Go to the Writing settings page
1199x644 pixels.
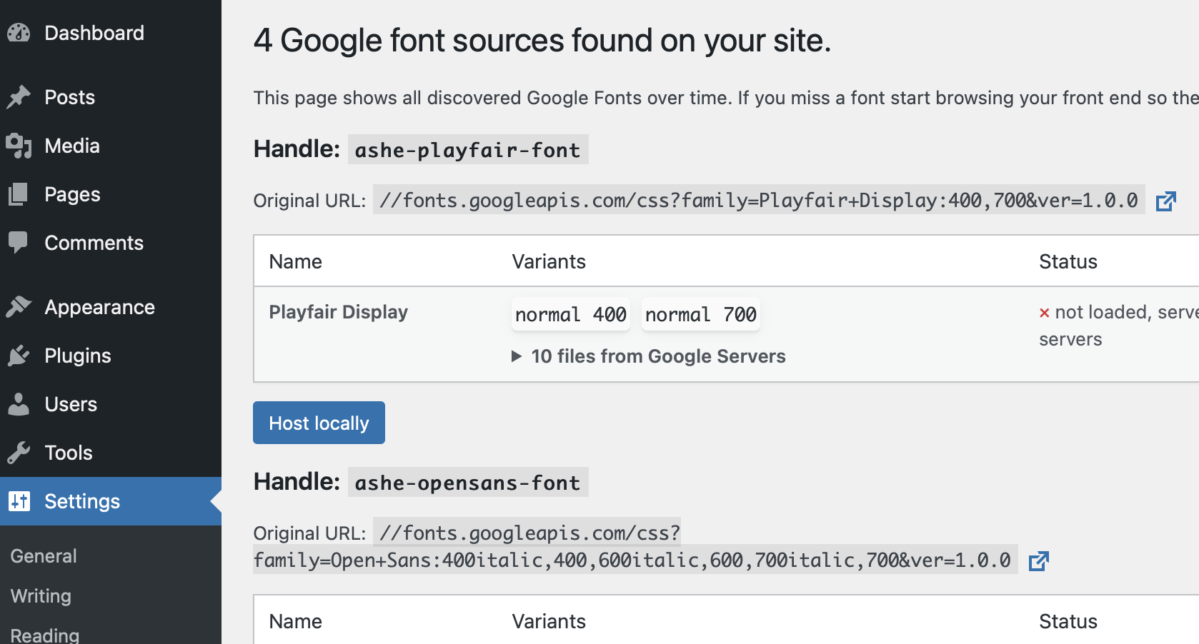40,595
